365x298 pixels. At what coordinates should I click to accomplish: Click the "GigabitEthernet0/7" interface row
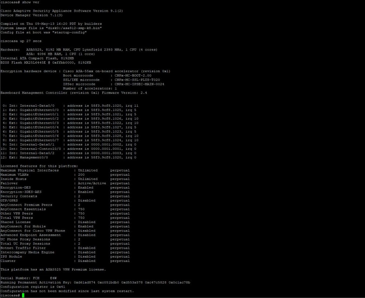pos(71,140)
